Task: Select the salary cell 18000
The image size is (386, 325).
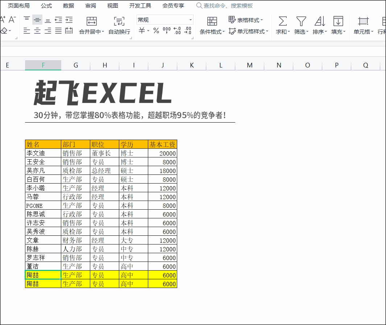Action: coord(162,170)
